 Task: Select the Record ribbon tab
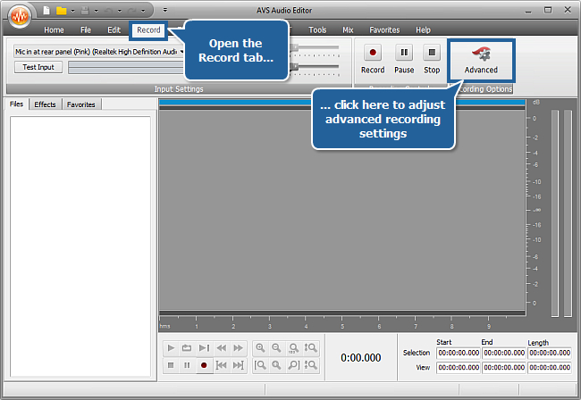point(148,30)
